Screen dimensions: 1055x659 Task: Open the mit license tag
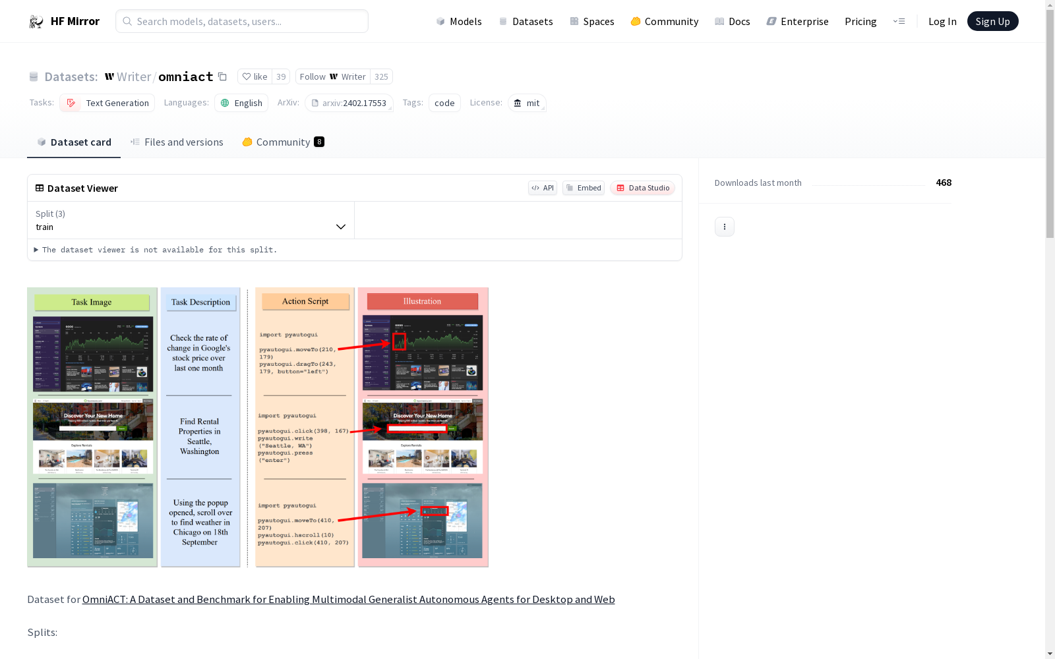pos(527,103)
